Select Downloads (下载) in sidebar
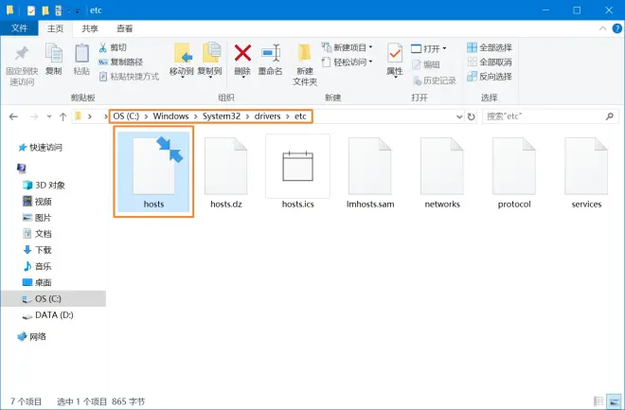 37,250
